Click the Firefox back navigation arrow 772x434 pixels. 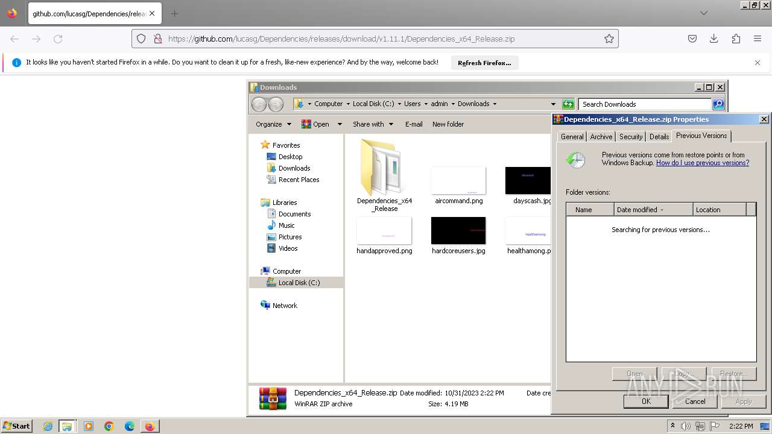click(x=14, y=39)
